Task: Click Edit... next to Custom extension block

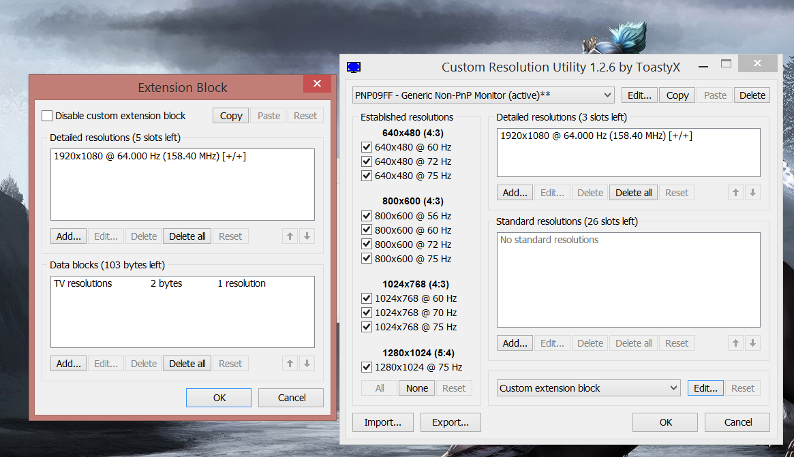Action: (x=705, y=388)
